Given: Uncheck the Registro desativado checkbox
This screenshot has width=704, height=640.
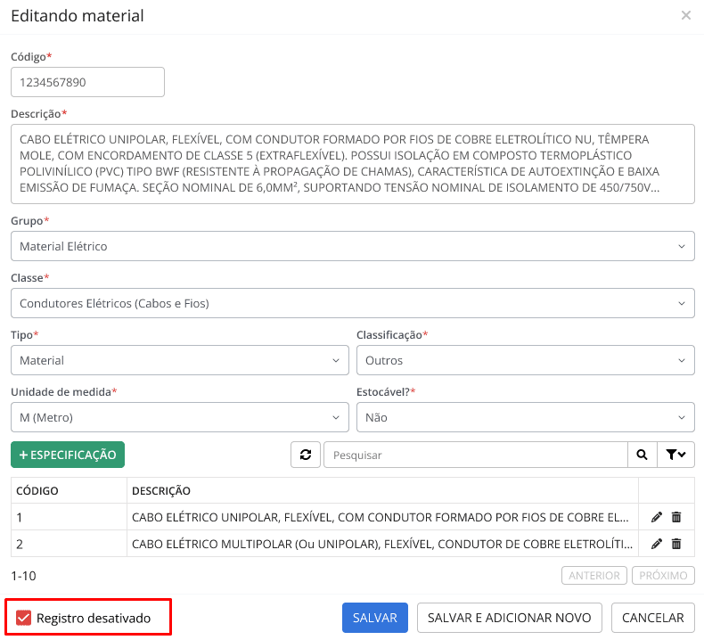Looking at the screenshot, I should click(24, 618).
